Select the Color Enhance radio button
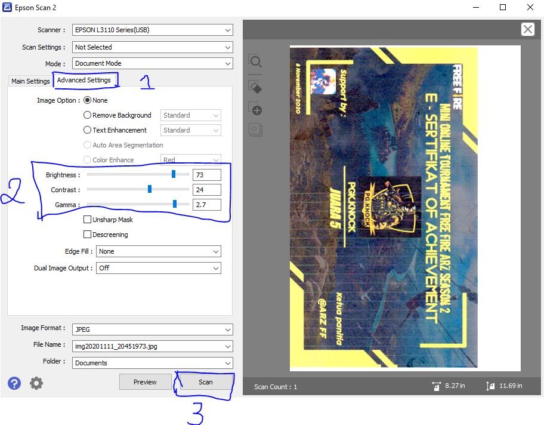544x425 pixels. click(x=88, y=160)
